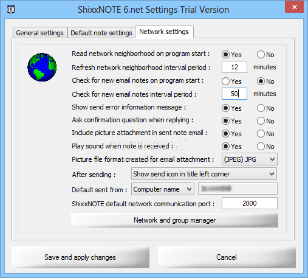Image resolution: width=308 pixels, height=278 pixels.
Task: Click the Refresh network interval field showing 12
Action: (x=234, y=67)
